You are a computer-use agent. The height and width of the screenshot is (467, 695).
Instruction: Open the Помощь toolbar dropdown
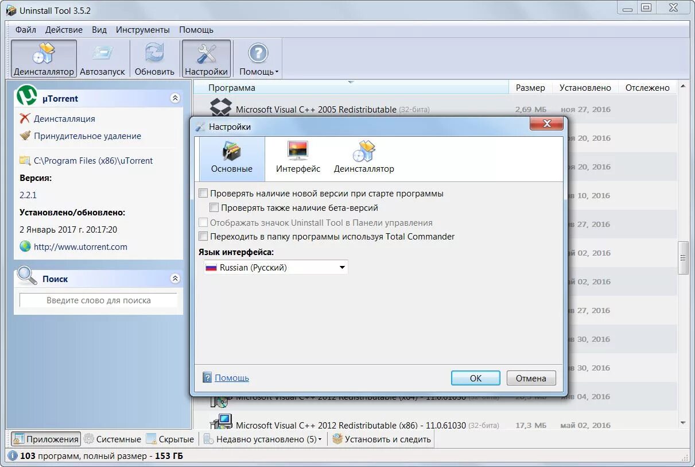click(258, 59)
